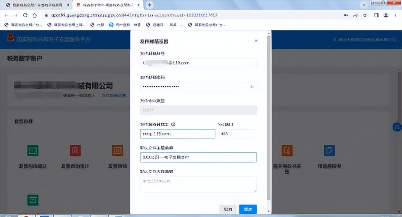Open the 海关缴款书采集 icon

click(287, 150)
